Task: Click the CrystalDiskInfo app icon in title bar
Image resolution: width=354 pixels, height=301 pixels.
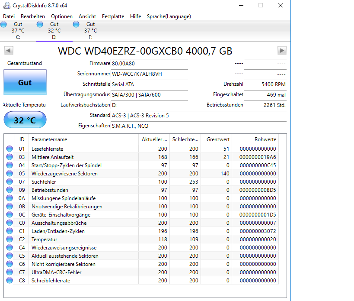Action: click(7, 5)
